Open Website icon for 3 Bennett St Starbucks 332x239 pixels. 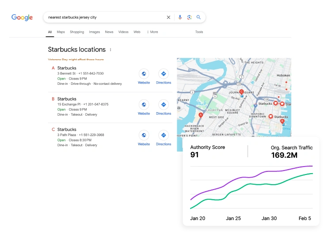point(144,74)
